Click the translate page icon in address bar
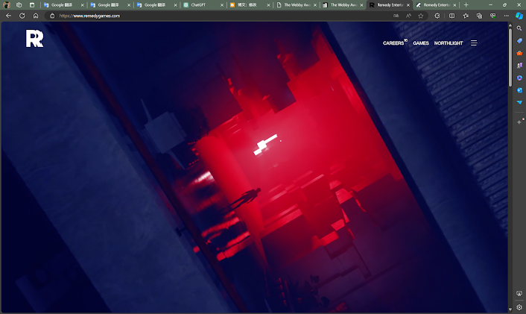 (x=396, y=16)
